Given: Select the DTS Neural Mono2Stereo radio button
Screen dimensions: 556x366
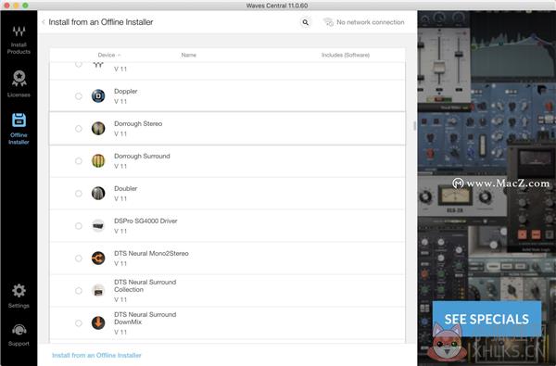Looking at the screenshot, I should 79,259.
